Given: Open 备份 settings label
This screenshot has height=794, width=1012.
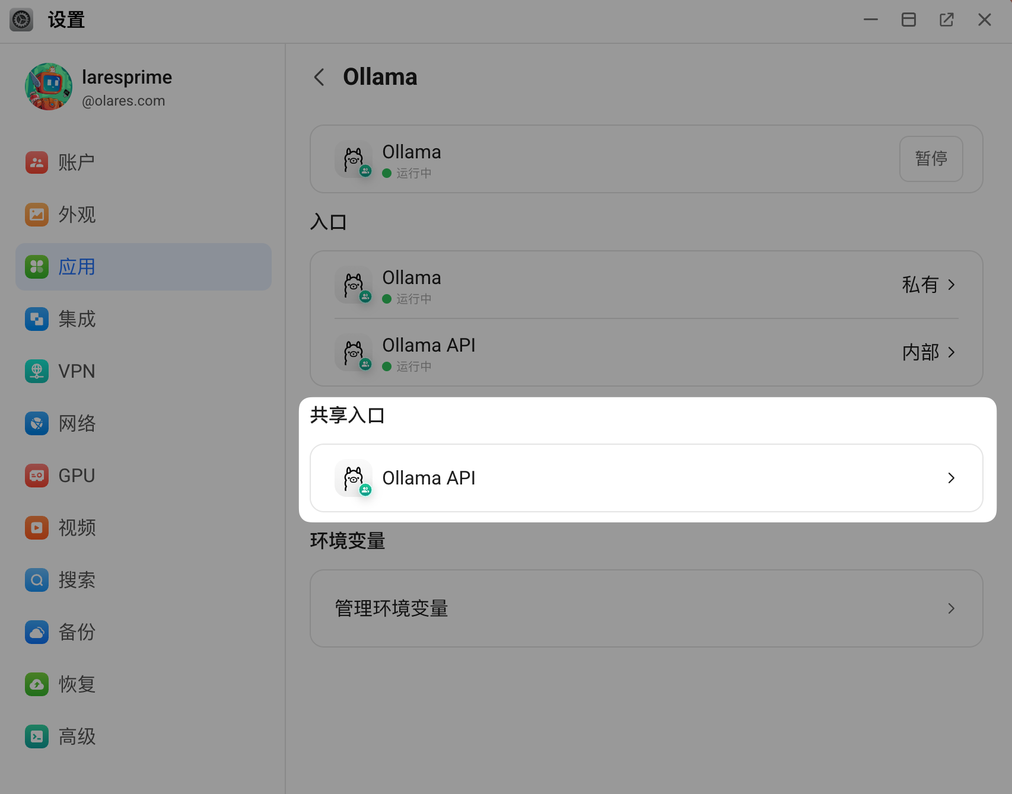Looking at the screenshot, I should click(x=77, y=632).
